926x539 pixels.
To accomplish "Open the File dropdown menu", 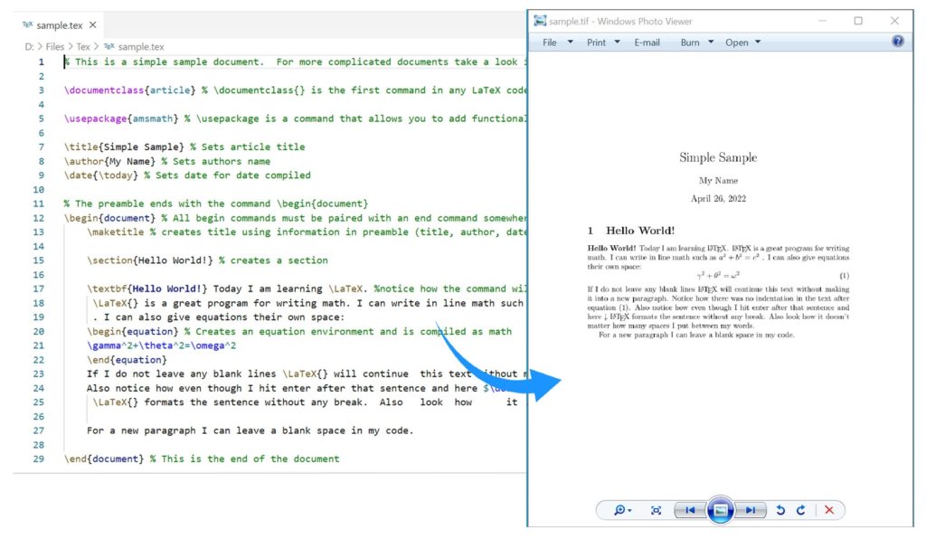I will 554,43.
